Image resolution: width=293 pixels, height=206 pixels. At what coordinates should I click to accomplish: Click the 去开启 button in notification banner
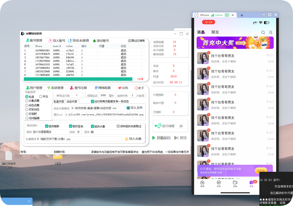pyautogui.click(x=262, y=170)
